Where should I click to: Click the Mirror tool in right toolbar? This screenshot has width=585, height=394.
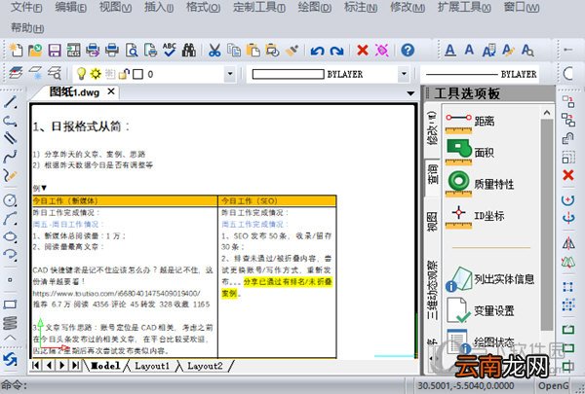(x=567, y=243)
